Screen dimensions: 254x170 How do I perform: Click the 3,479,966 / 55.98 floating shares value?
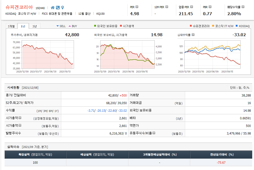point(239,133)
